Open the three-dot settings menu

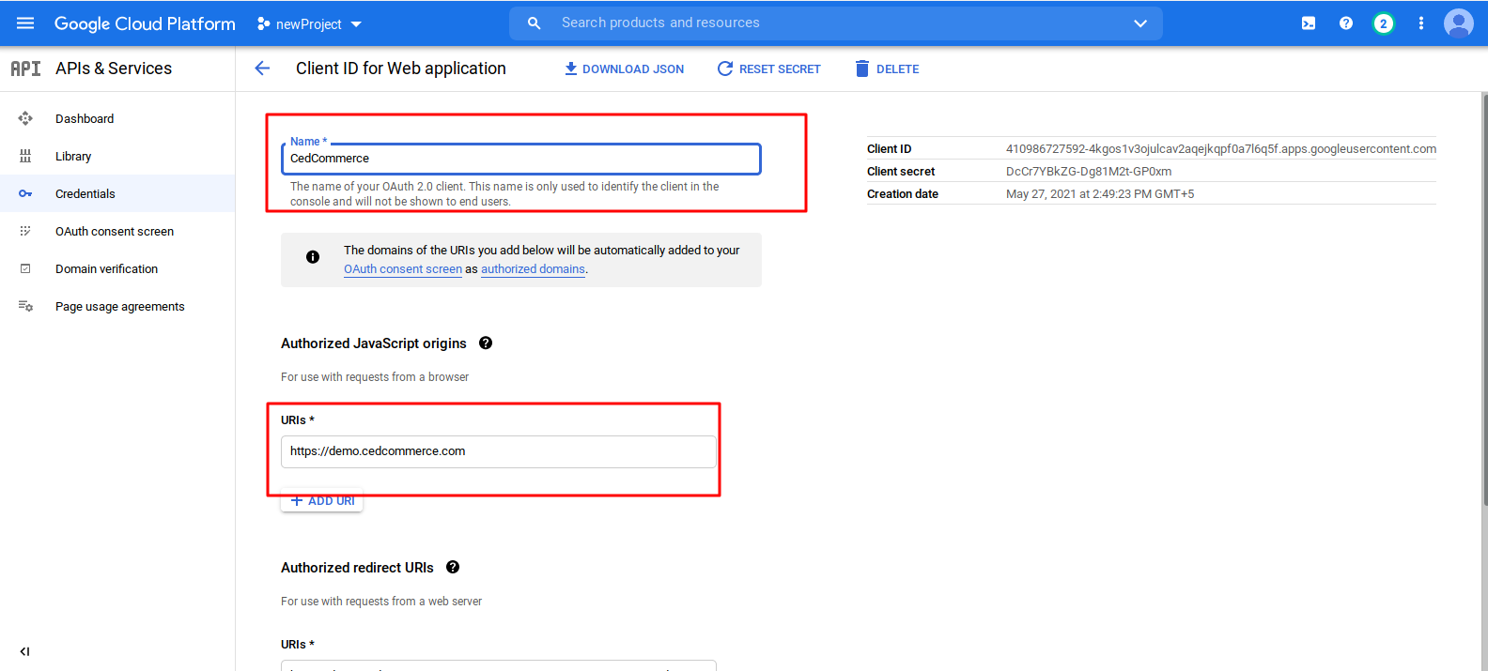tap(1421, 23)
